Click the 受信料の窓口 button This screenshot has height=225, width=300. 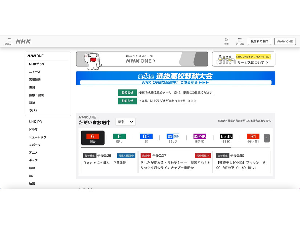click(x=259, y=41)
